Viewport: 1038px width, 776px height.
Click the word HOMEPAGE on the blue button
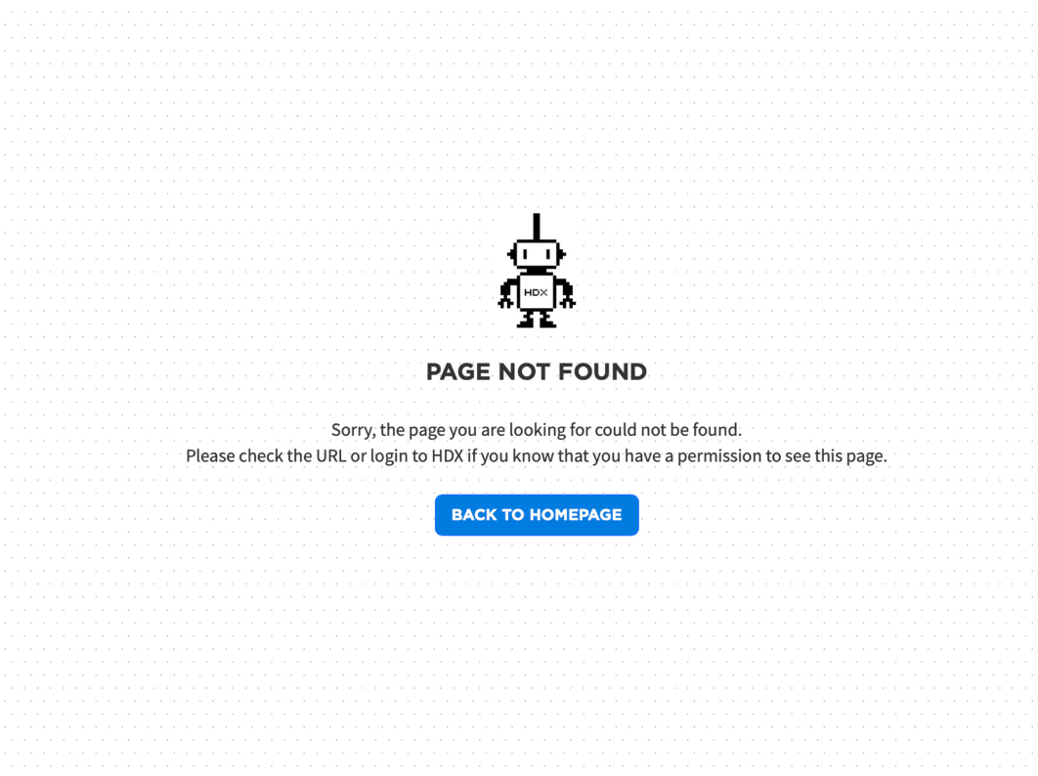click(x=576, y=514)
